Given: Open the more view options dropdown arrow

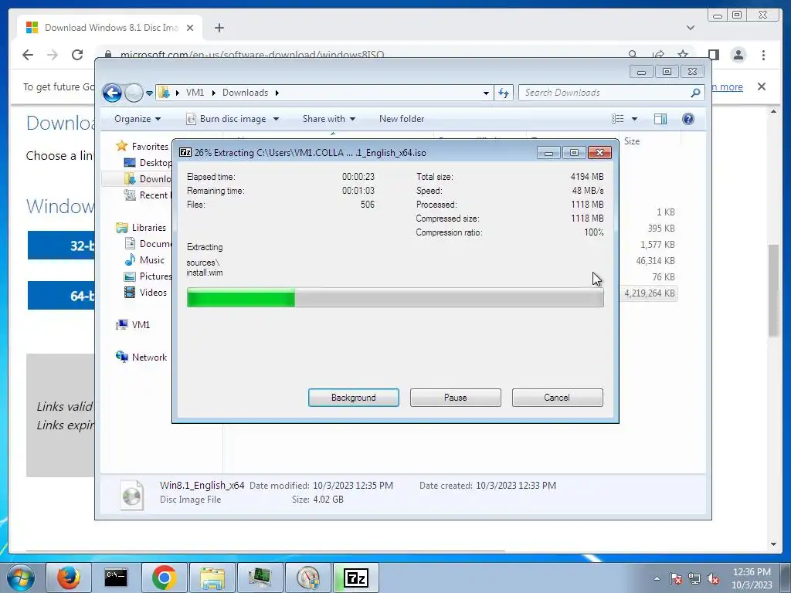Looking at the screenshot, I should click(x=635, y=119).
